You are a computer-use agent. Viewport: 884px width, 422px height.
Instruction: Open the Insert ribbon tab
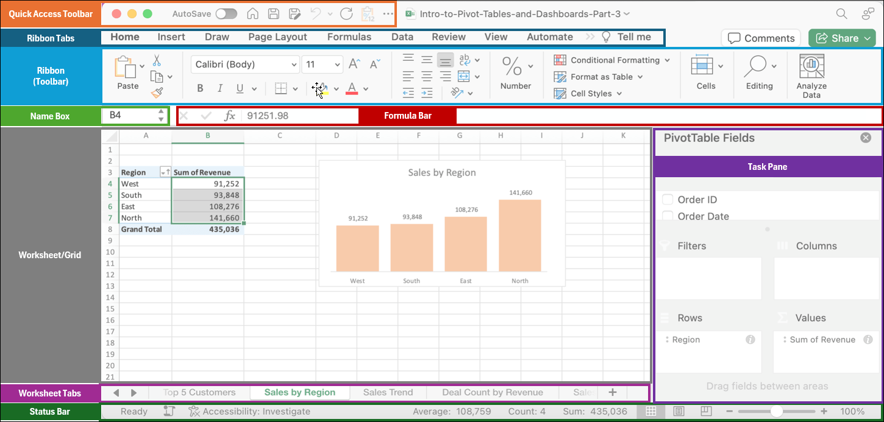(171, 37)
